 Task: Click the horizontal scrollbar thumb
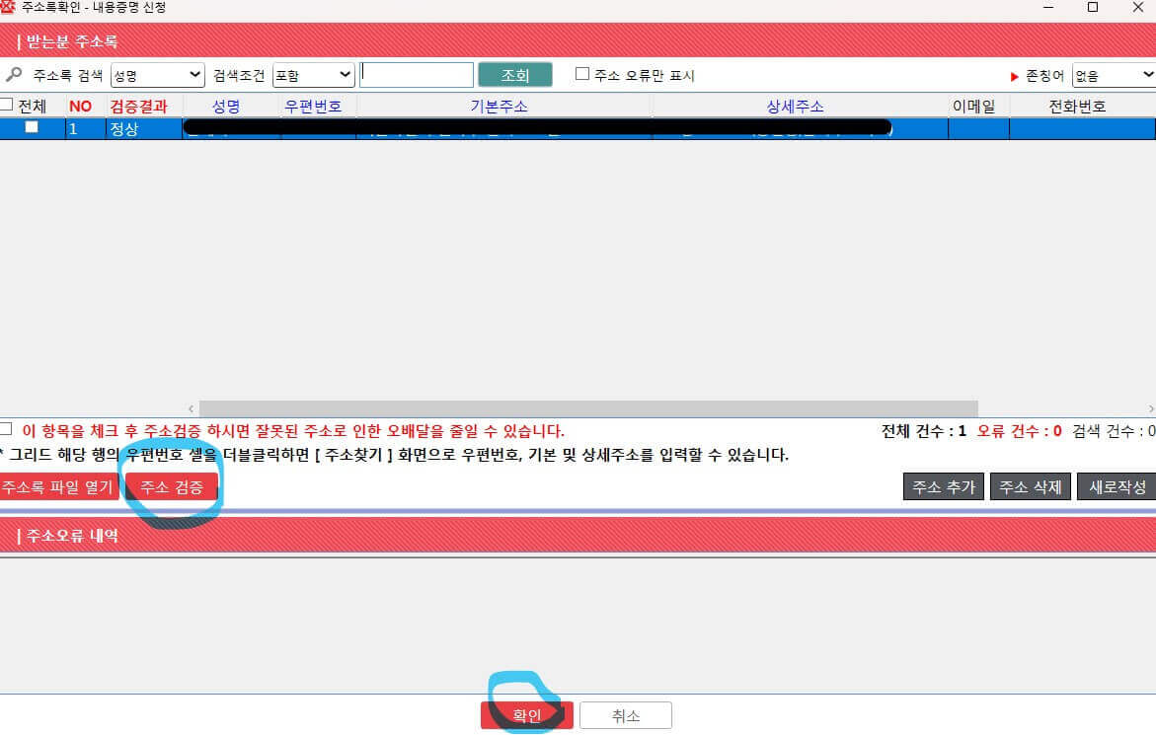coord(588,408)
